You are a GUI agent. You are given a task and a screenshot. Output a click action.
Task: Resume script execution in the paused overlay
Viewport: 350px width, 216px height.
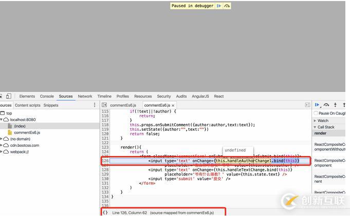point(219,6)
